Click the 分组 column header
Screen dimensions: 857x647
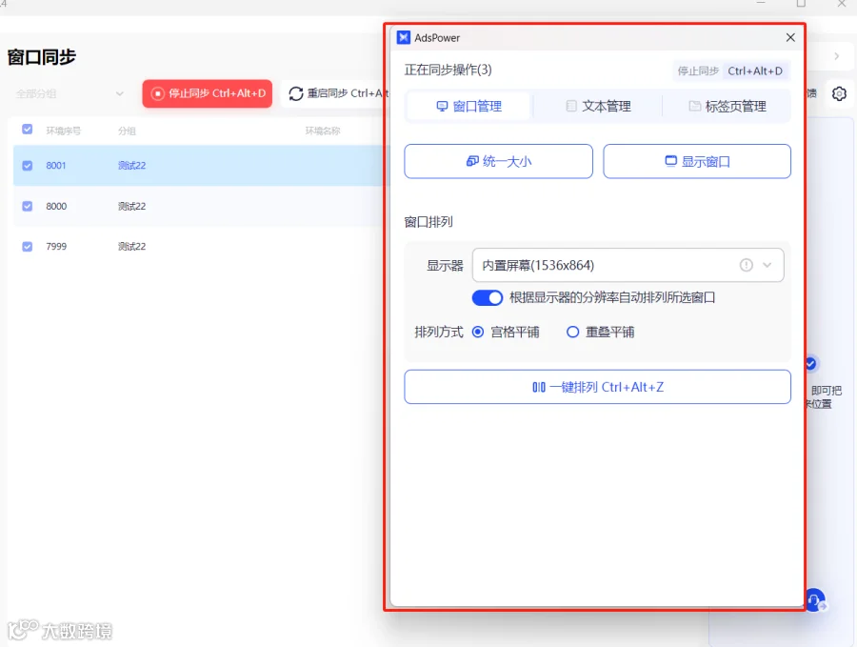tap(127, 131)
